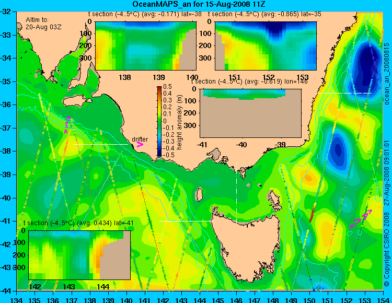Click the white section line at latitude -41
The width and height of the screenshot is (392, 303).
[x=187, y=221]
